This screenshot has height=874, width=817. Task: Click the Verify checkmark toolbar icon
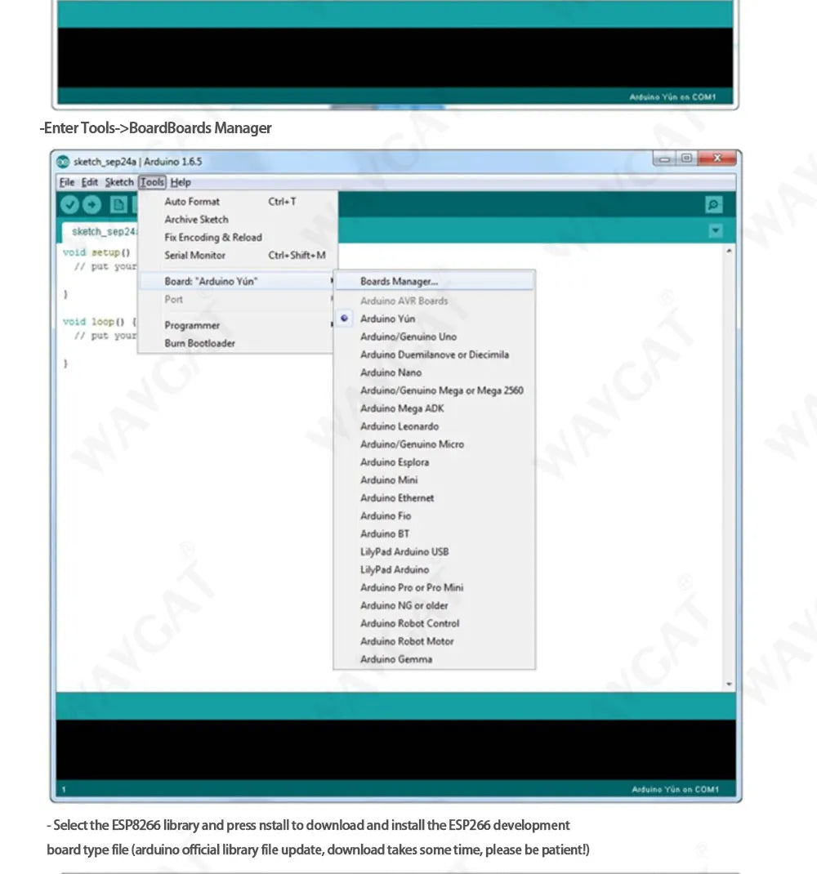[x=69, y=205]
